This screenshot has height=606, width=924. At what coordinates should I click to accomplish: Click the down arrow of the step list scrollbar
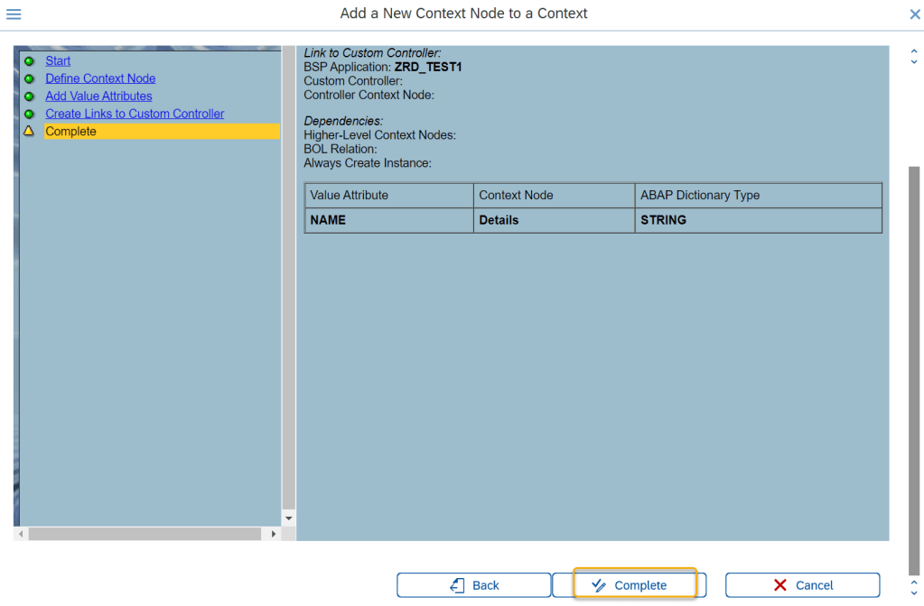point(289,519)
